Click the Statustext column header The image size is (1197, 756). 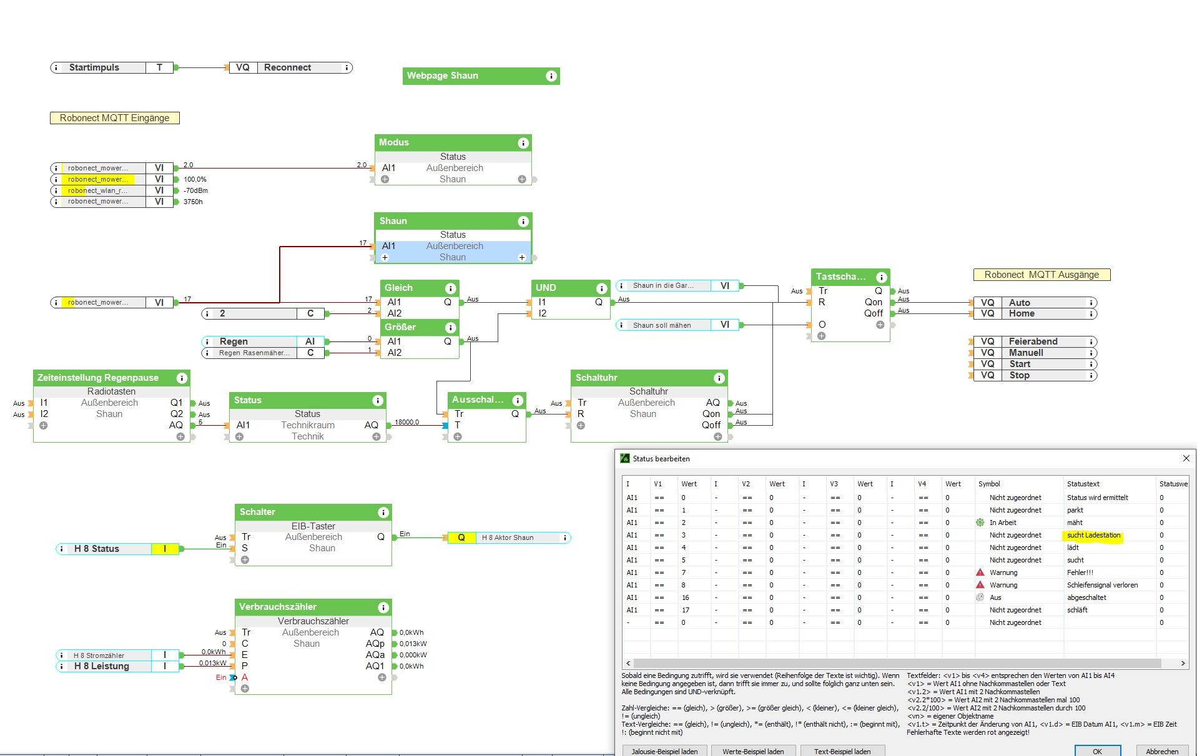pos(1110,484)
